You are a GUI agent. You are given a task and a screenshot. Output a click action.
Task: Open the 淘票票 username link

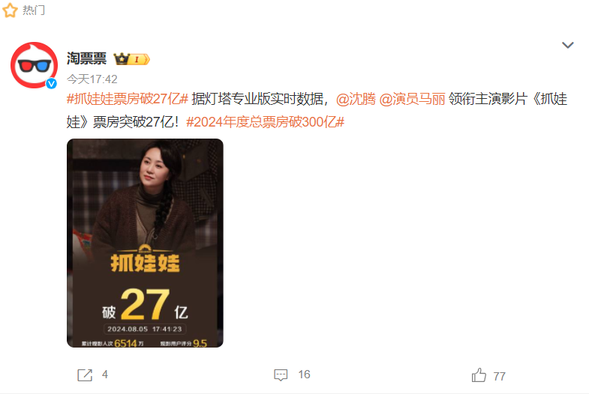click(x=87, y=59)
